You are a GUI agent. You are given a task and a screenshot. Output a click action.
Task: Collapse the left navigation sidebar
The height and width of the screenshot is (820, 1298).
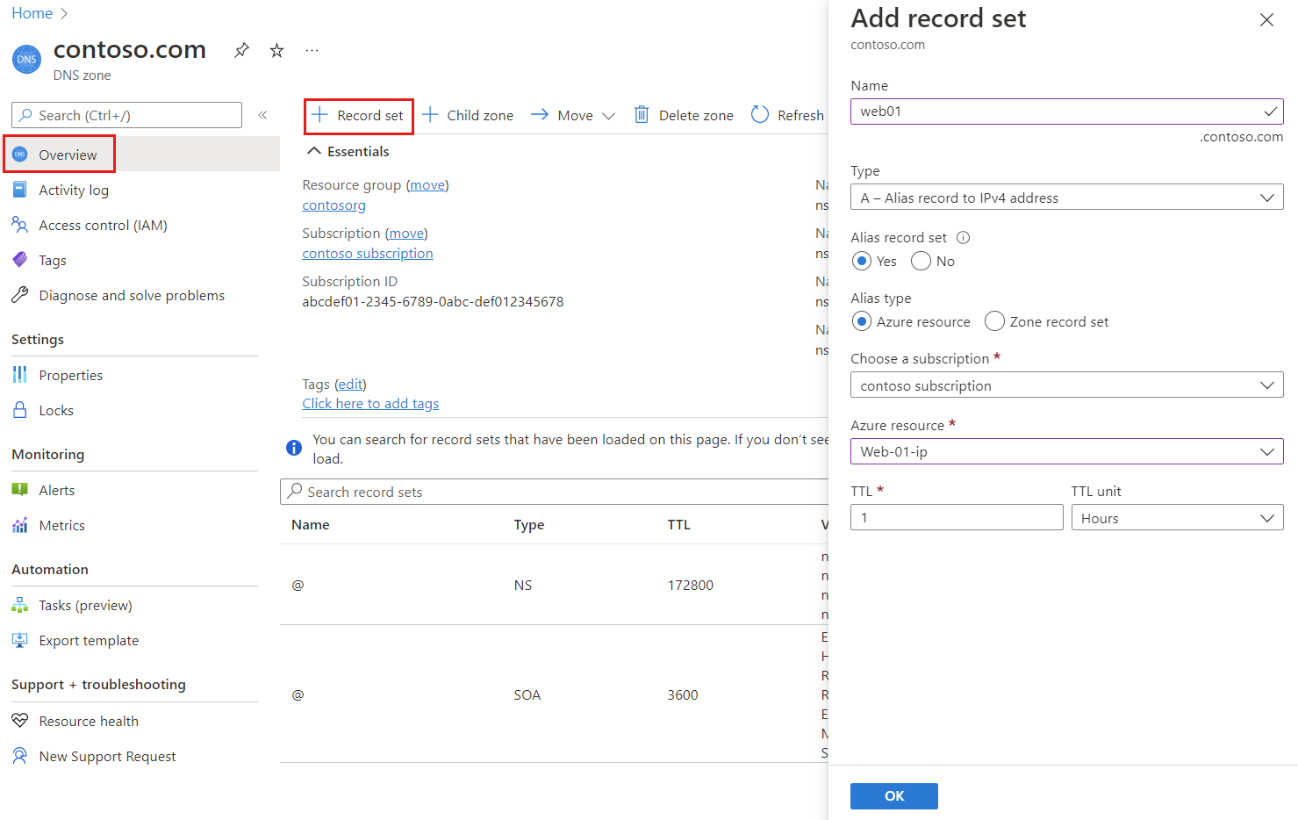pyautogui.click(x=262, y=115)
